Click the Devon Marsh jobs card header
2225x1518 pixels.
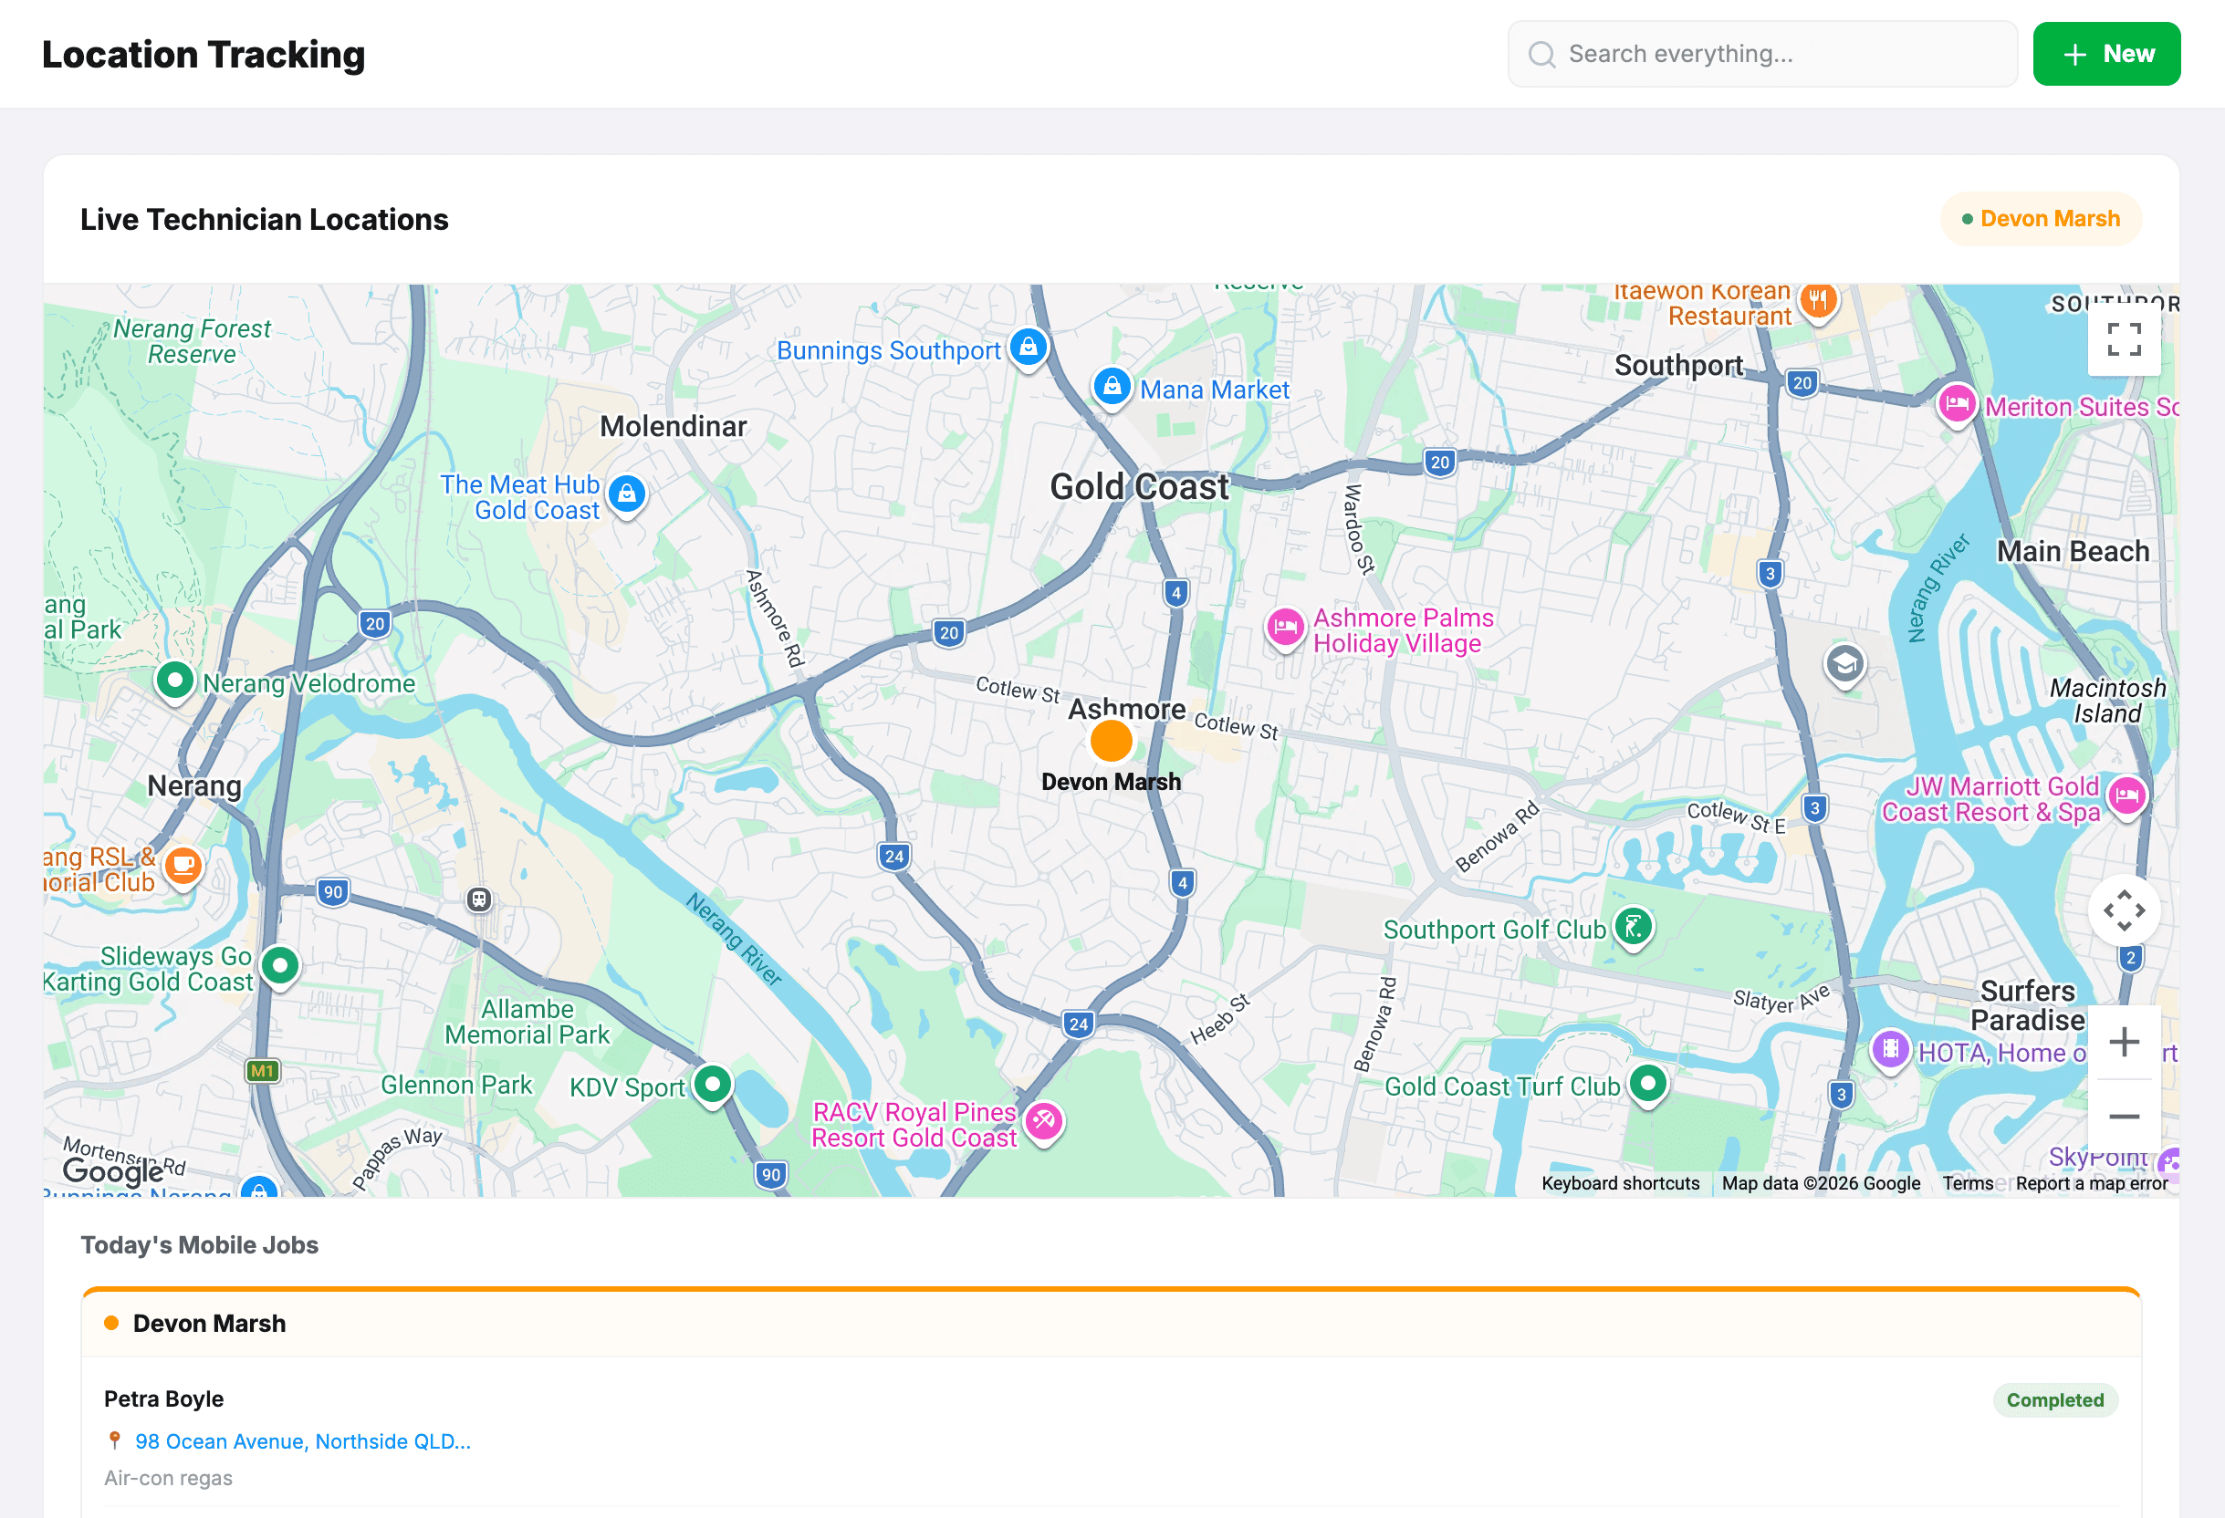point(1111,1324)
